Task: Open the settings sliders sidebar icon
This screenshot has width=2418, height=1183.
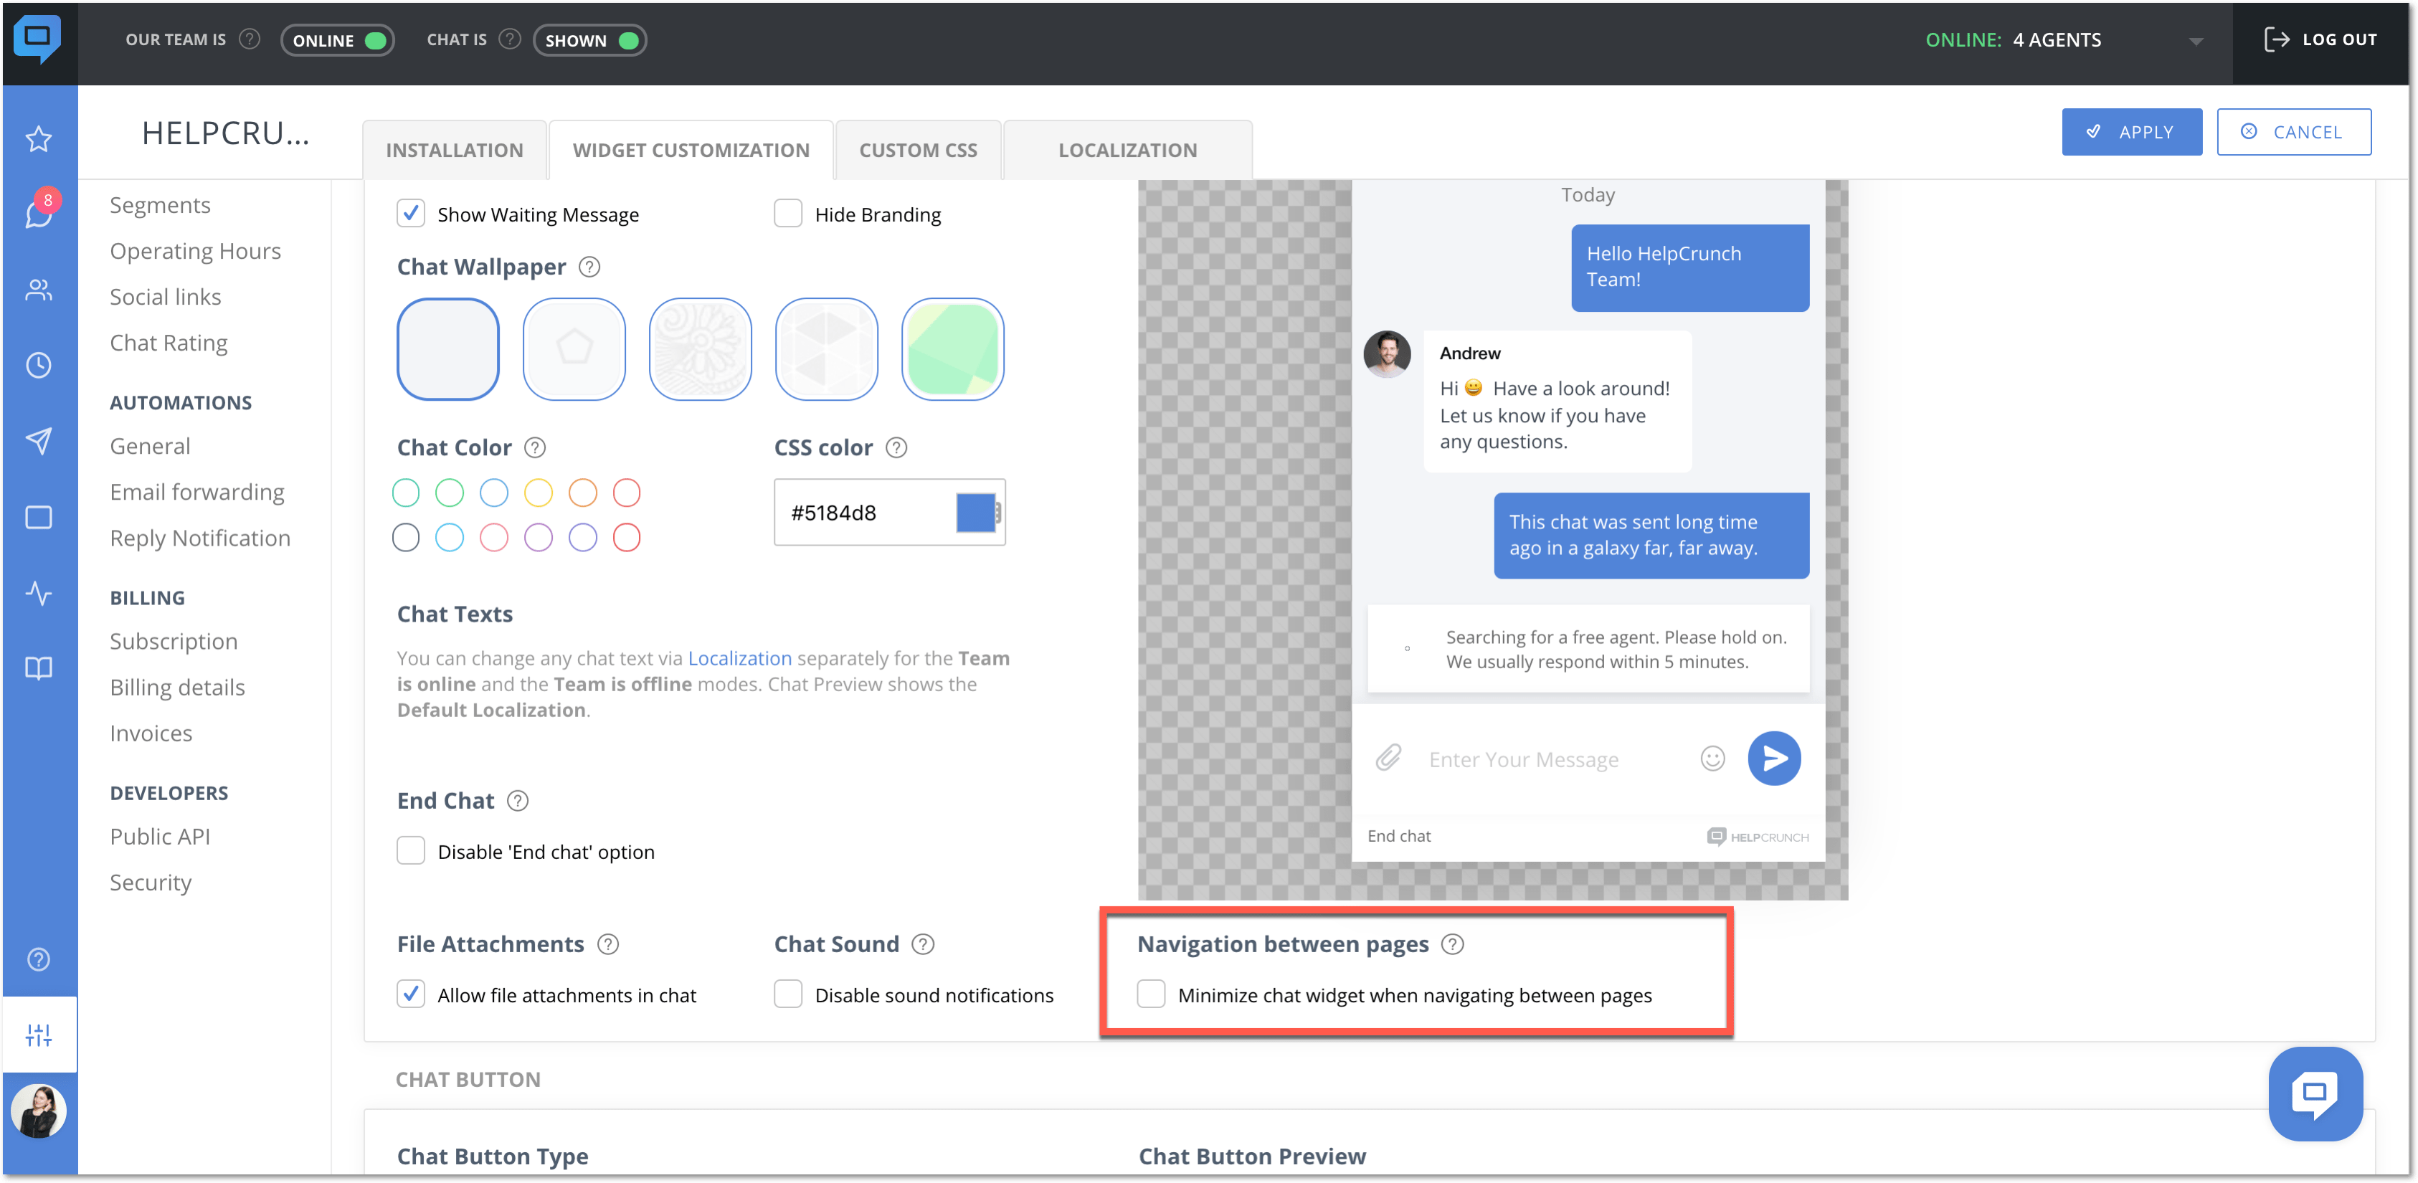Action: [39, 1035]
